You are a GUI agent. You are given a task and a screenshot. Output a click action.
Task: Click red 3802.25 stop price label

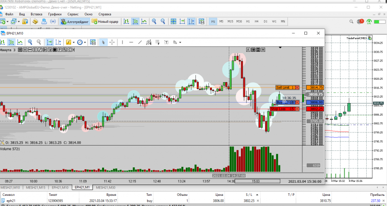[315, 109]
